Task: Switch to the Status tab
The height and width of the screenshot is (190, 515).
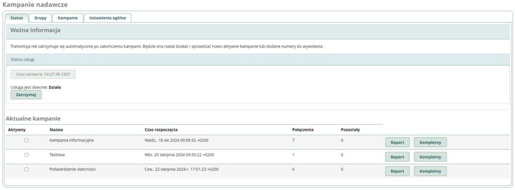Action: (17, 18)
